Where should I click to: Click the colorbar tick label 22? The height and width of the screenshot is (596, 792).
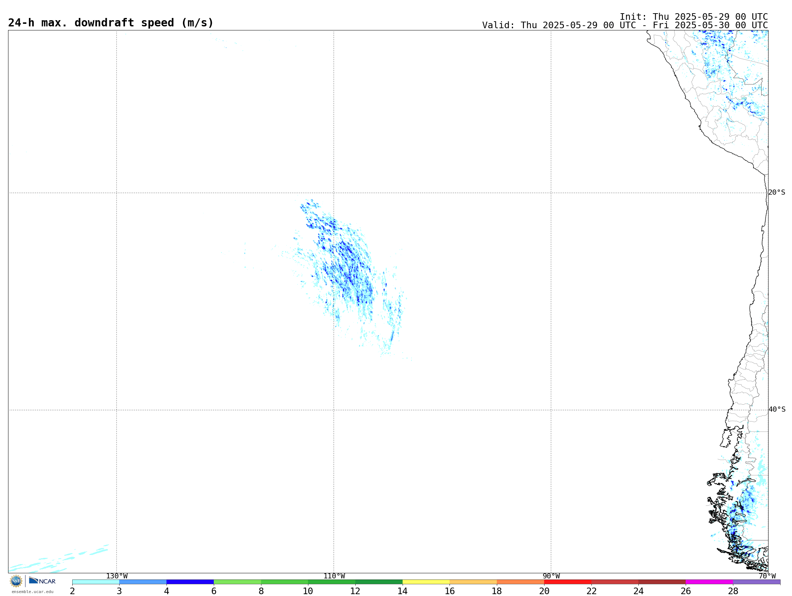[x=591, y=591]
